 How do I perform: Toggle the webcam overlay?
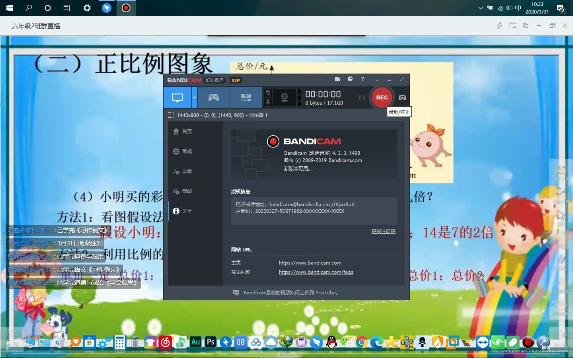pyautogui.click(x=285, y=97)
